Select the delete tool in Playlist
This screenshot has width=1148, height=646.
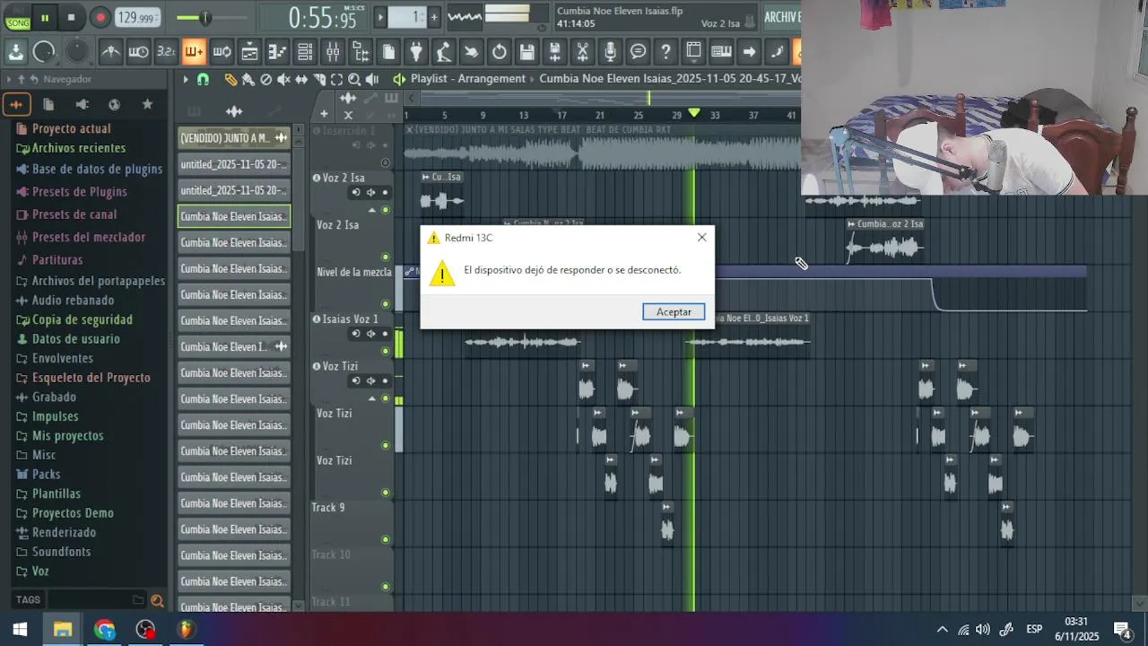(265, 79)
